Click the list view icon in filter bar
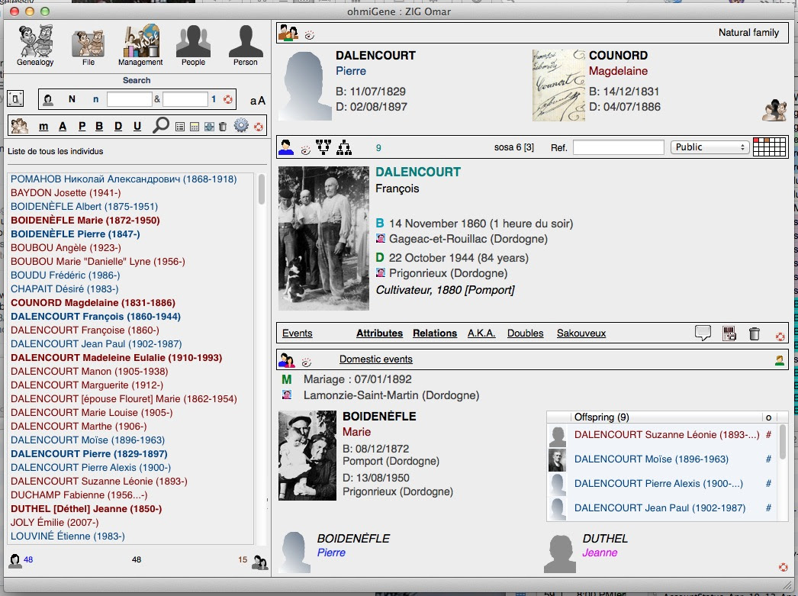The image size is (798, 596). pos(180,127)
